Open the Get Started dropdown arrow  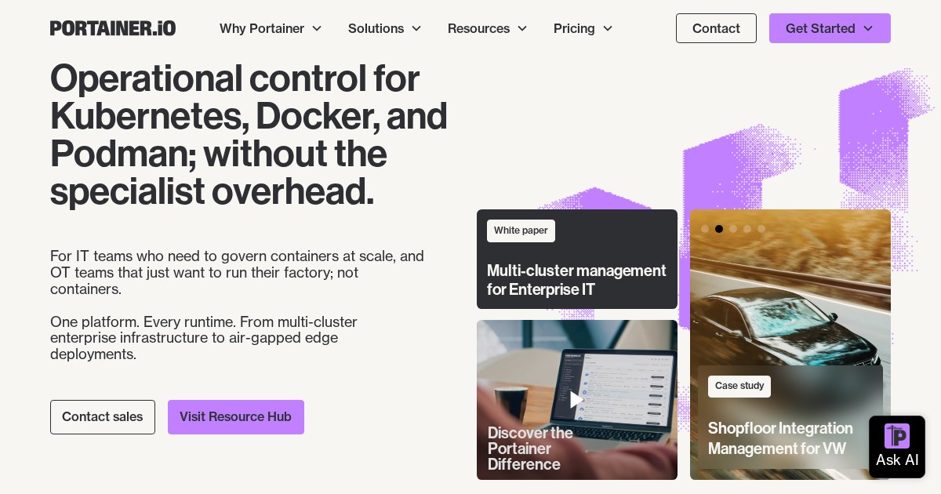point(868,28)
